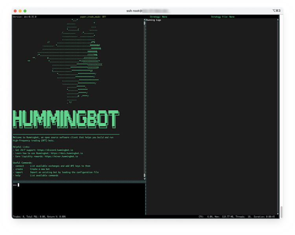Click the large HUMMINGBOT banner logo
This screenshot has height=235, width=295.
click(66, 119)
